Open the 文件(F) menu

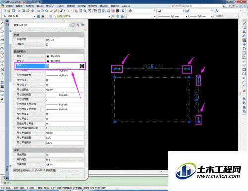(x=9, y=6)
